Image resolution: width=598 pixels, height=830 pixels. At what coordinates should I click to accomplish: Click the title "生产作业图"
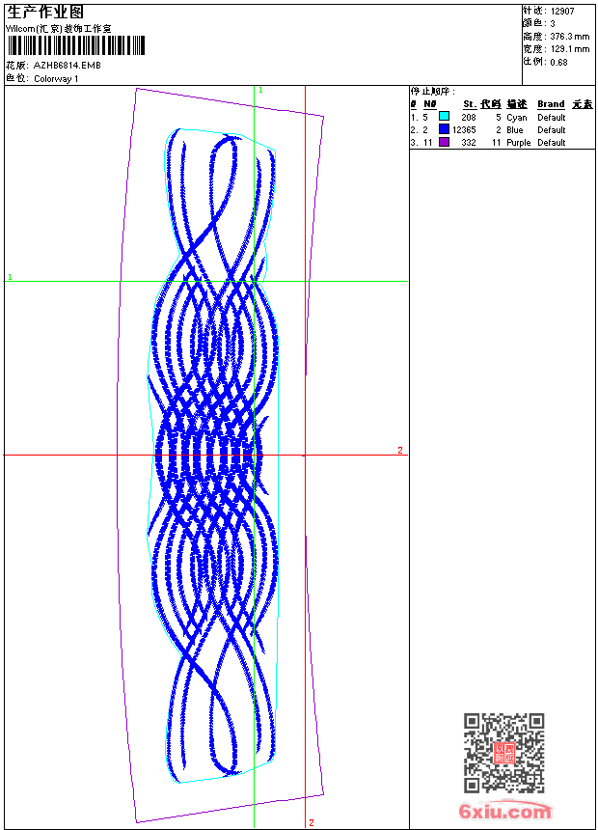(x=45, y=12)
